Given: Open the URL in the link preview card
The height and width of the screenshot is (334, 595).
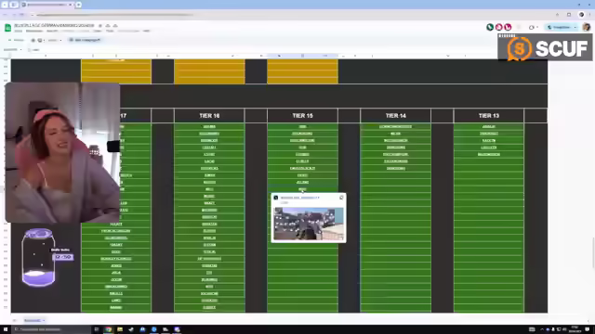Looking at the screenshot, I should coord(299,198).
